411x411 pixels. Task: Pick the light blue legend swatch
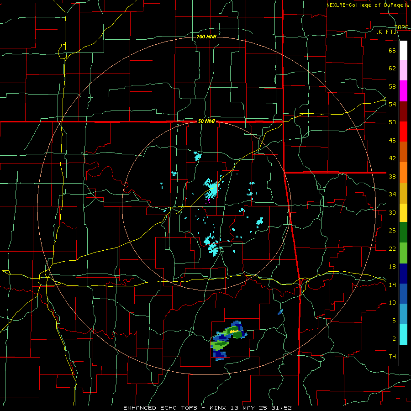click(403, 314)
